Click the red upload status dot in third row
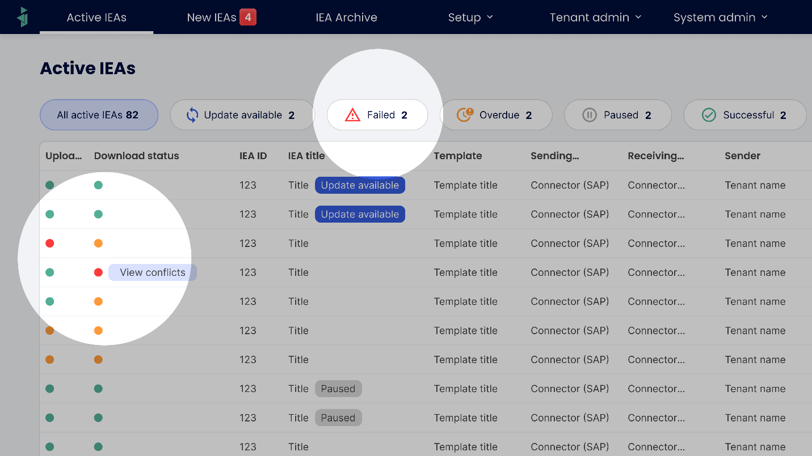Screen dimensions: 812x456 click(49, 244)
